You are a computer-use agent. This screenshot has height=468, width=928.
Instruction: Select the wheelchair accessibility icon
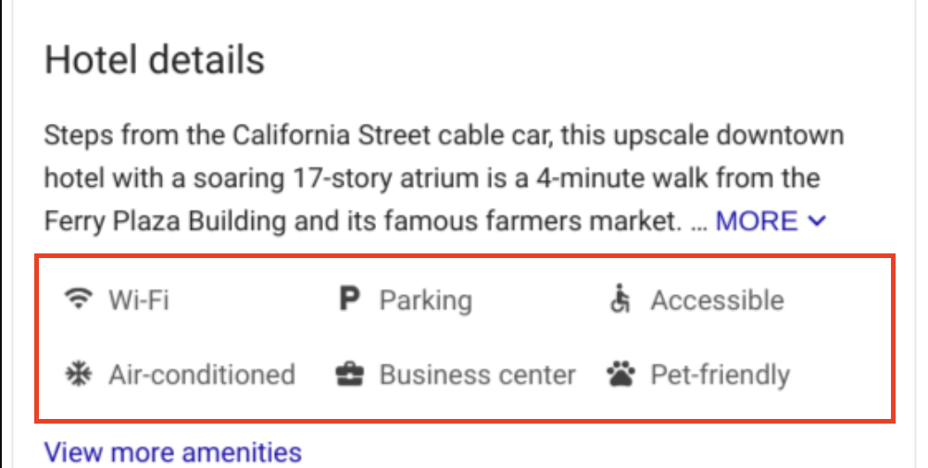tap(620, 299)
